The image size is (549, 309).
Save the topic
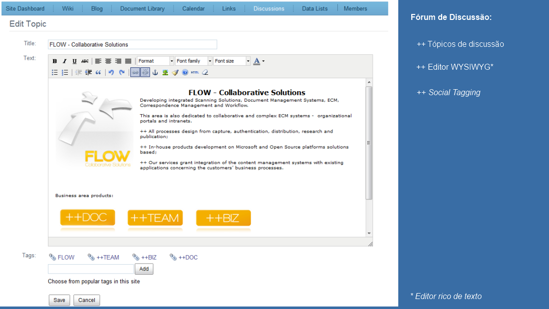[59, 300]
